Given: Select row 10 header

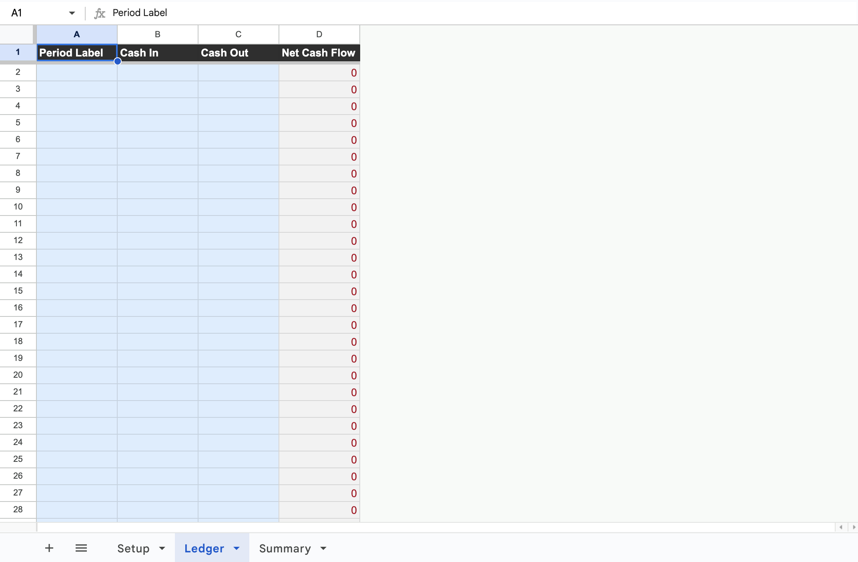Looking at the screenshot, I should [18, 207].
